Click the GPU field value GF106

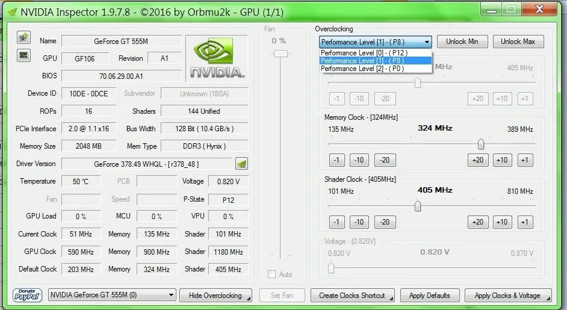click(85, 58)
